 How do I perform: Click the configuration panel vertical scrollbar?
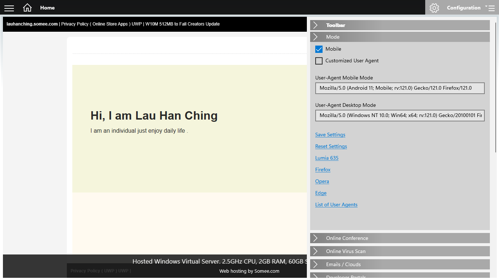pyautogui.click(x=496, y=87)
